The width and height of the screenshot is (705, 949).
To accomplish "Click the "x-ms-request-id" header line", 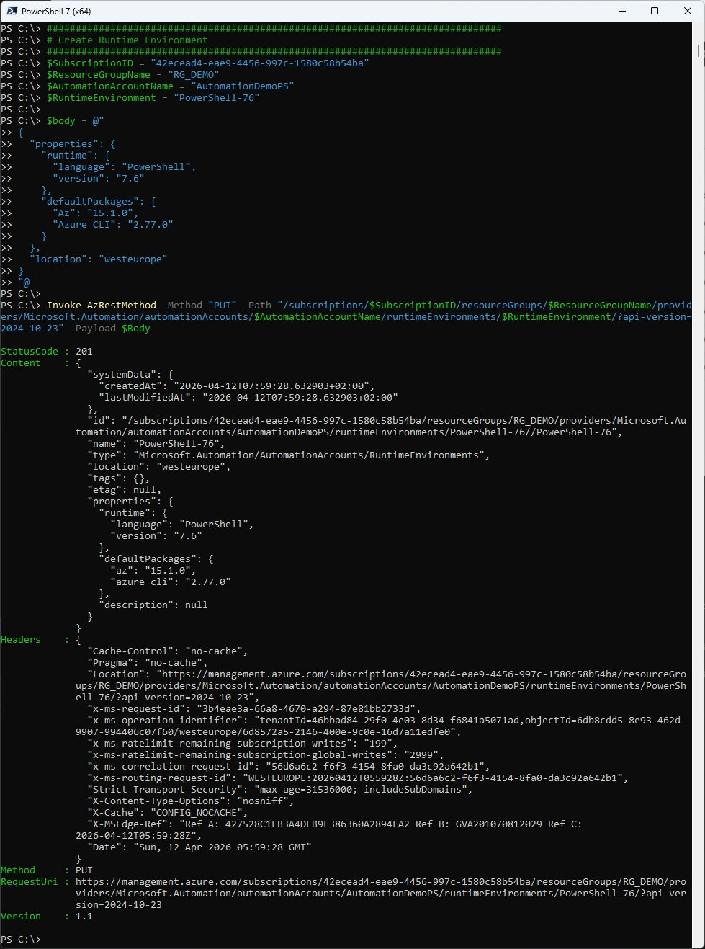I will (252, 709).
